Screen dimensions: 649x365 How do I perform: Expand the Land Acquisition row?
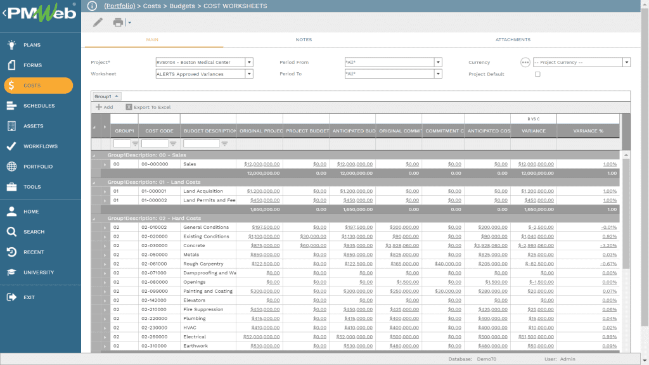(105, 191)
